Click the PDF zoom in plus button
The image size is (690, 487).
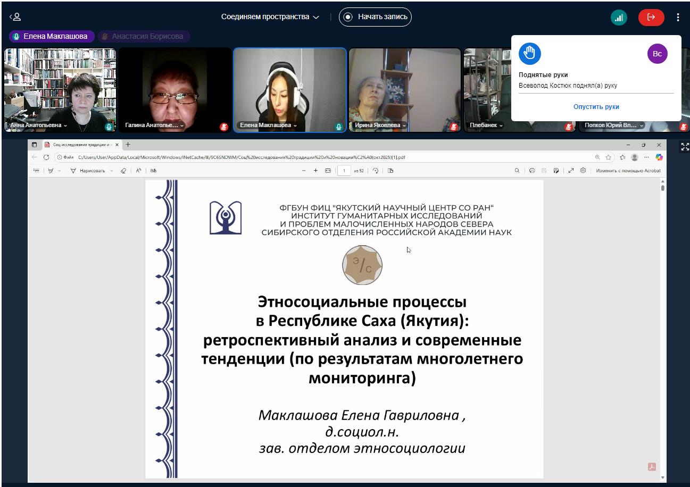click(315, 171)
